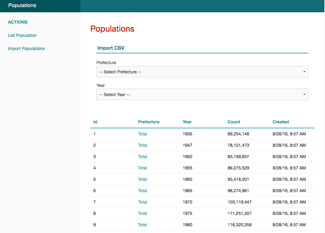This screenshot has height=233, width=325.
Task: Sort table by Id column
Action: click(x=95, y=122)
